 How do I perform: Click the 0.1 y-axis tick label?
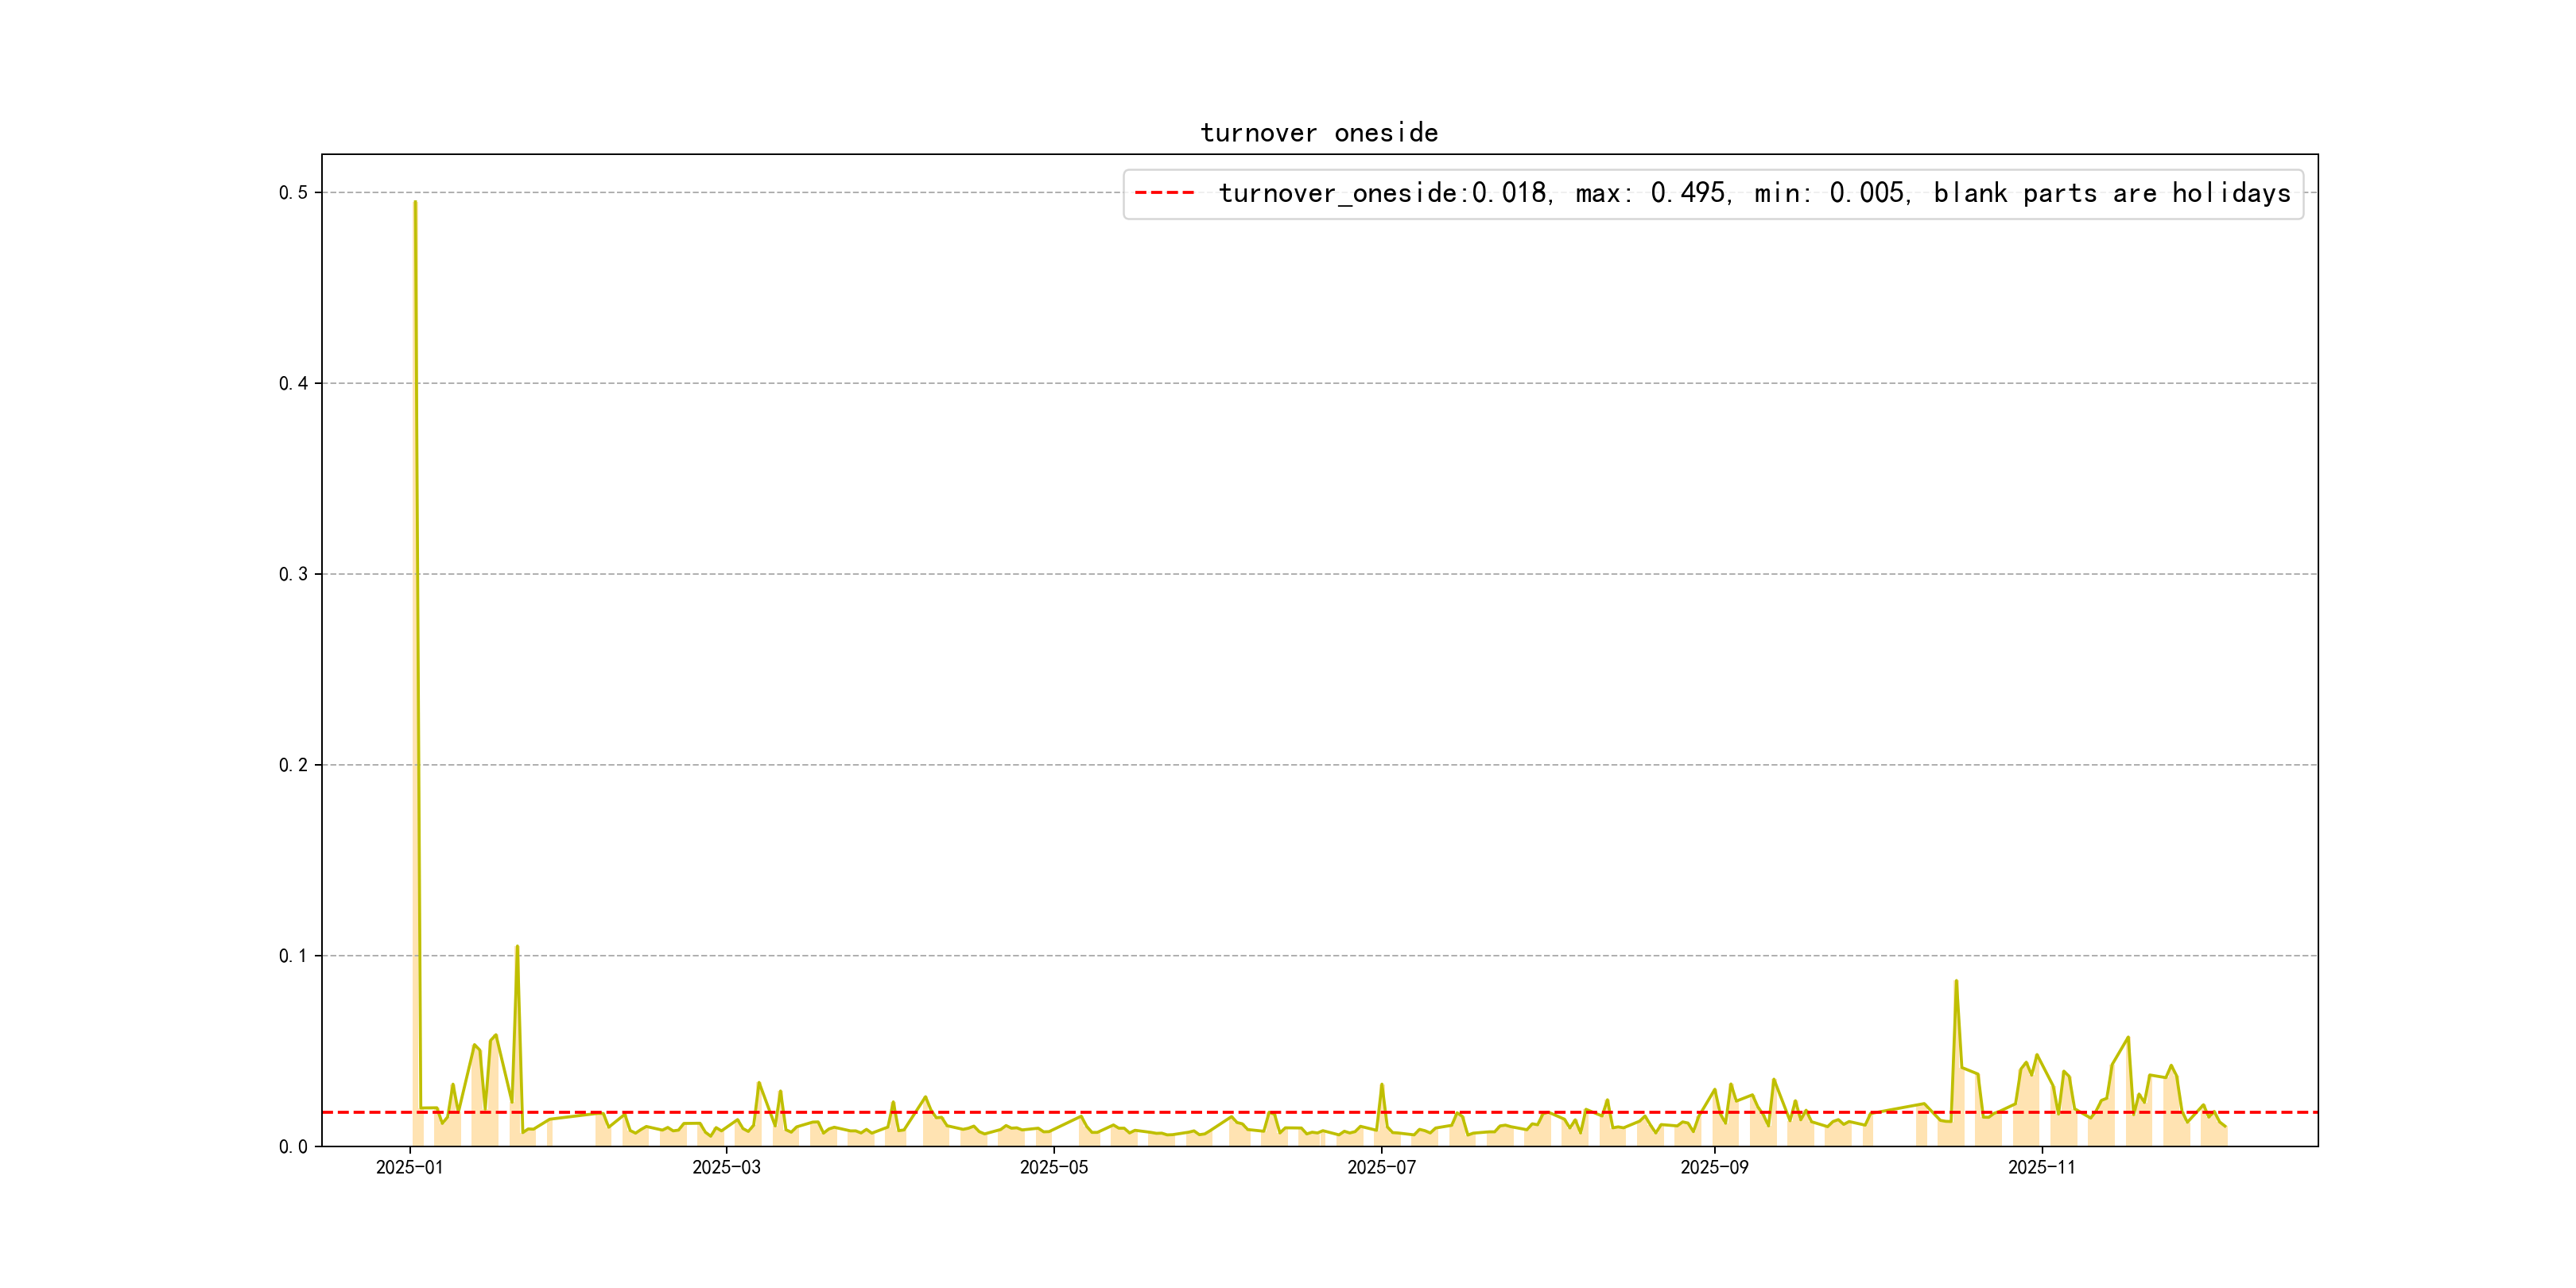click(x=293, y=956)
